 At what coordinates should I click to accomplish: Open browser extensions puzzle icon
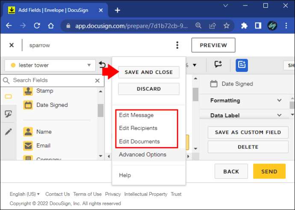pos(244,25)
